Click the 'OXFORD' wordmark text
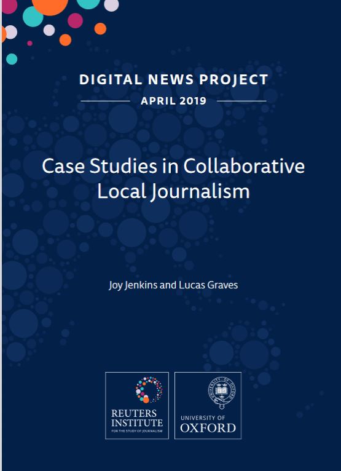341x471 pixels. (x=208, y=428)
